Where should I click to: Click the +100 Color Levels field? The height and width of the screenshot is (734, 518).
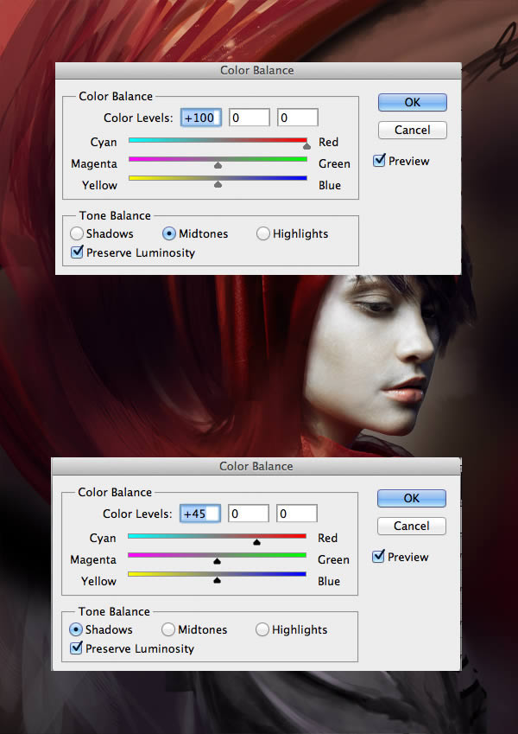click(201, 118)
